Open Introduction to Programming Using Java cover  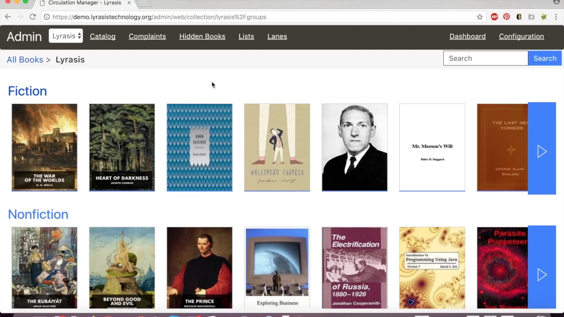(x=432, y=268)
